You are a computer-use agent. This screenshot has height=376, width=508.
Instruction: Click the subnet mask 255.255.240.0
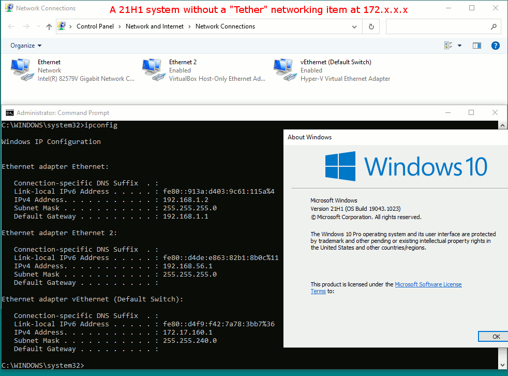pyautogui.click(x=190, y=341)
